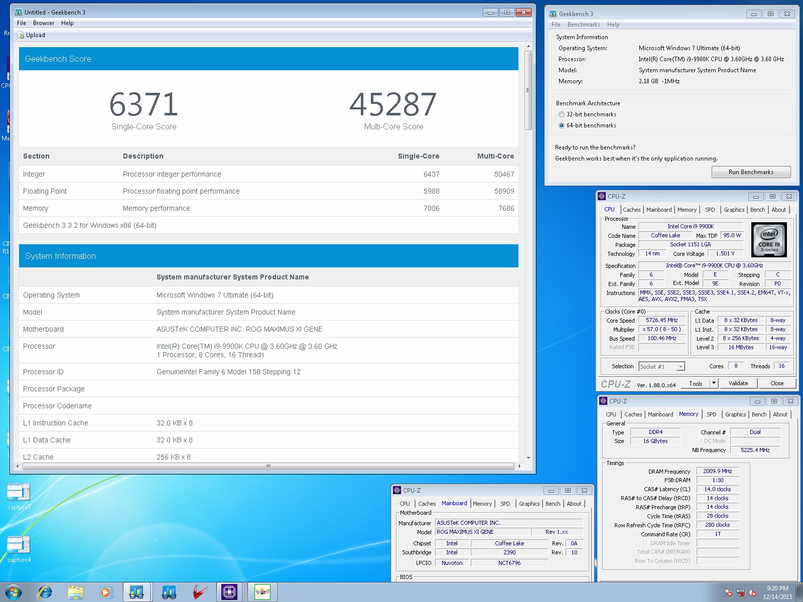Select 64-bit benchmarks radio option
This screenshot has height=602, width=803.
[562, 125]
